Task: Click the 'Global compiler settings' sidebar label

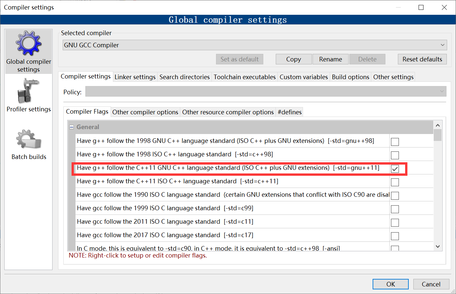Action: (x=29, y=65)
